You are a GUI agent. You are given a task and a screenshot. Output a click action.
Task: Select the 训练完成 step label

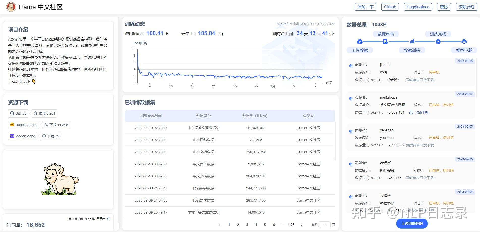point(438,34)
